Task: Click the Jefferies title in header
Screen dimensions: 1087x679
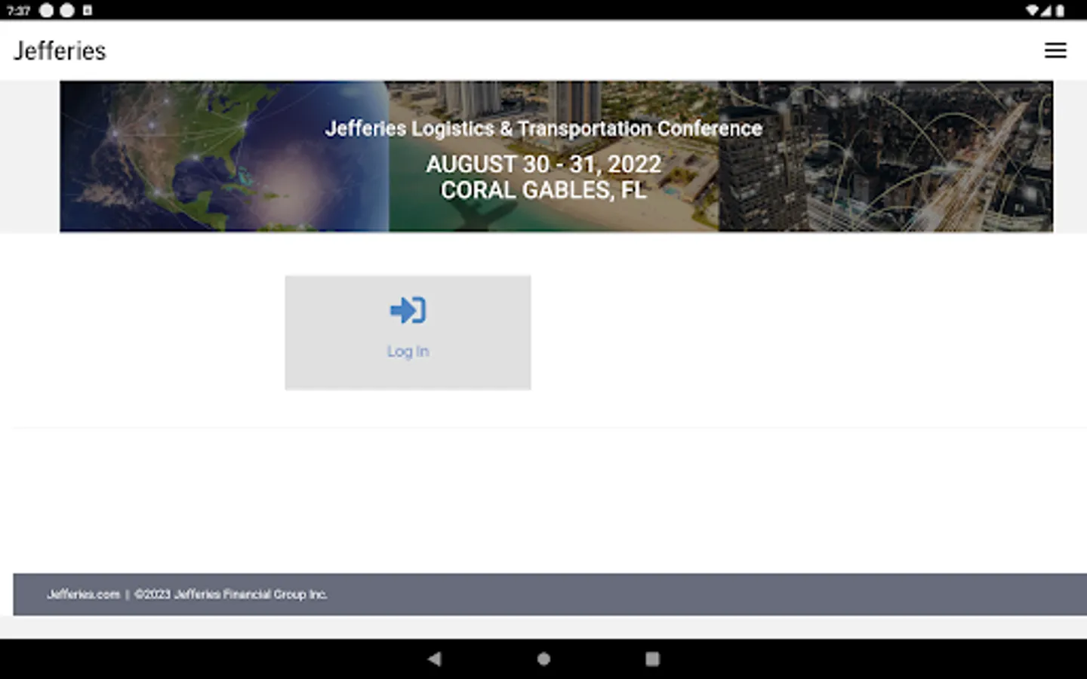Action: (60, 51)
